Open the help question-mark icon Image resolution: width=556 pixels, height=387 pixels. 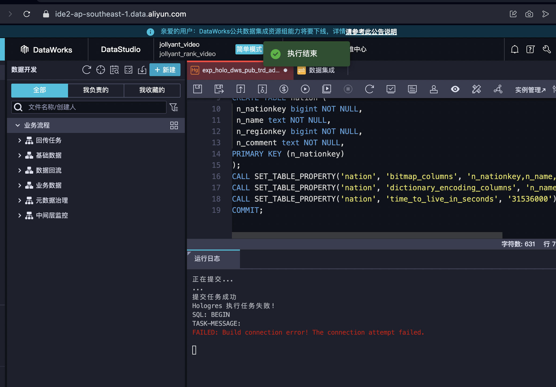[530, 49]
